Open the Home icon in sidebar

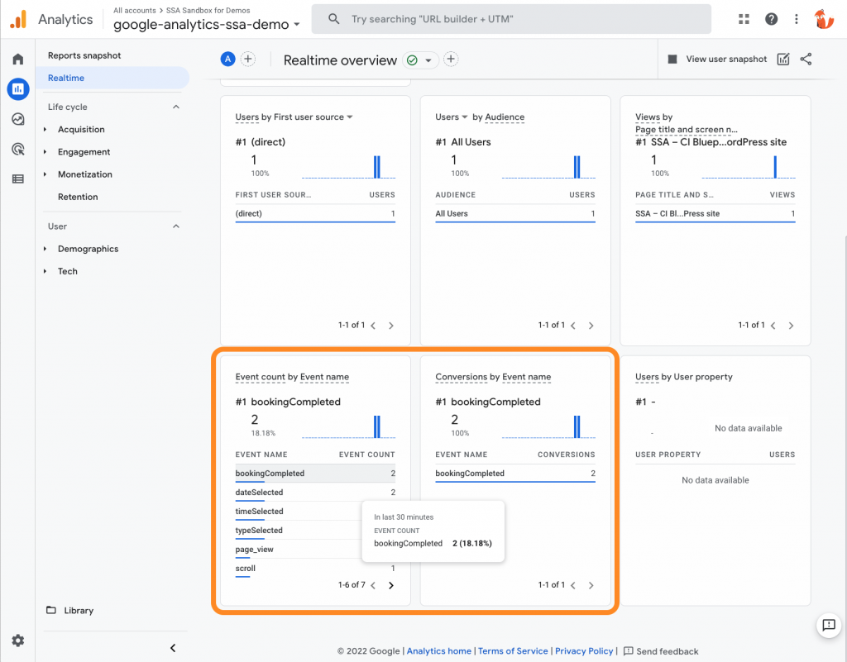click(18, 59)
